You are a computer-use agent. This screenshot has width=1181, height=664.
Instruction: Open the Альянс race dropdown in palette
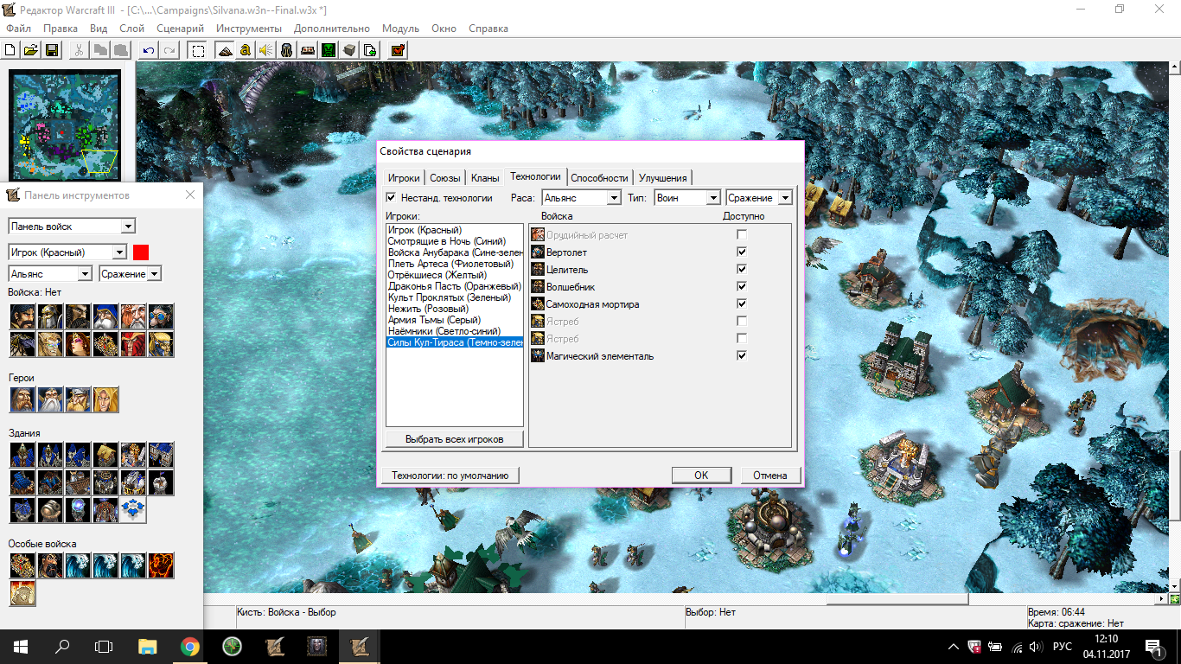click(x=50, y=273)
